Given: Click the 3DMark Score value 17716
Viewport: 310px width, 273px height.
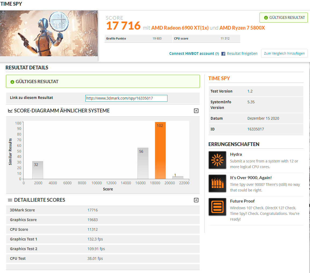Looking at the screenshot, I should [x=93, y=210].
